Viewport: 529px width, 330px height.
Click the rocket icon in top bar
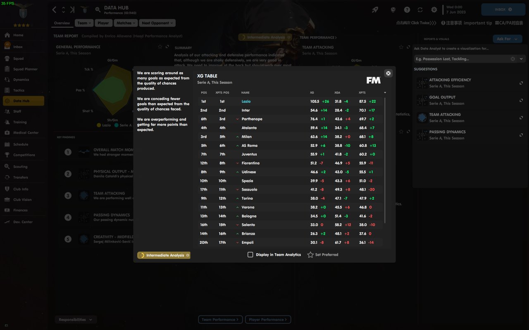(x=375, y=9)
